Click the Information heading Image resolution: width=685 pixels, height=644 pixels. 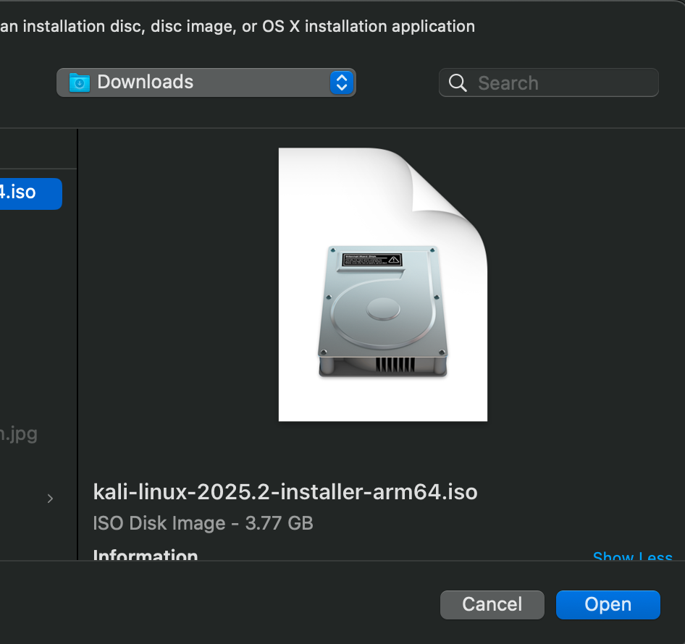pyautogui.click(x=146, y=554)
